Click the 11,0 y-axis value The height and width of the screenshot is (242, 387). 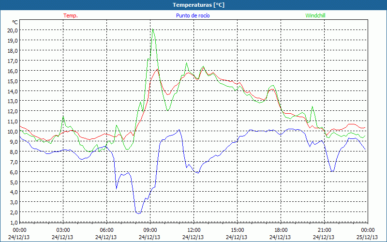tap(13, 121)
